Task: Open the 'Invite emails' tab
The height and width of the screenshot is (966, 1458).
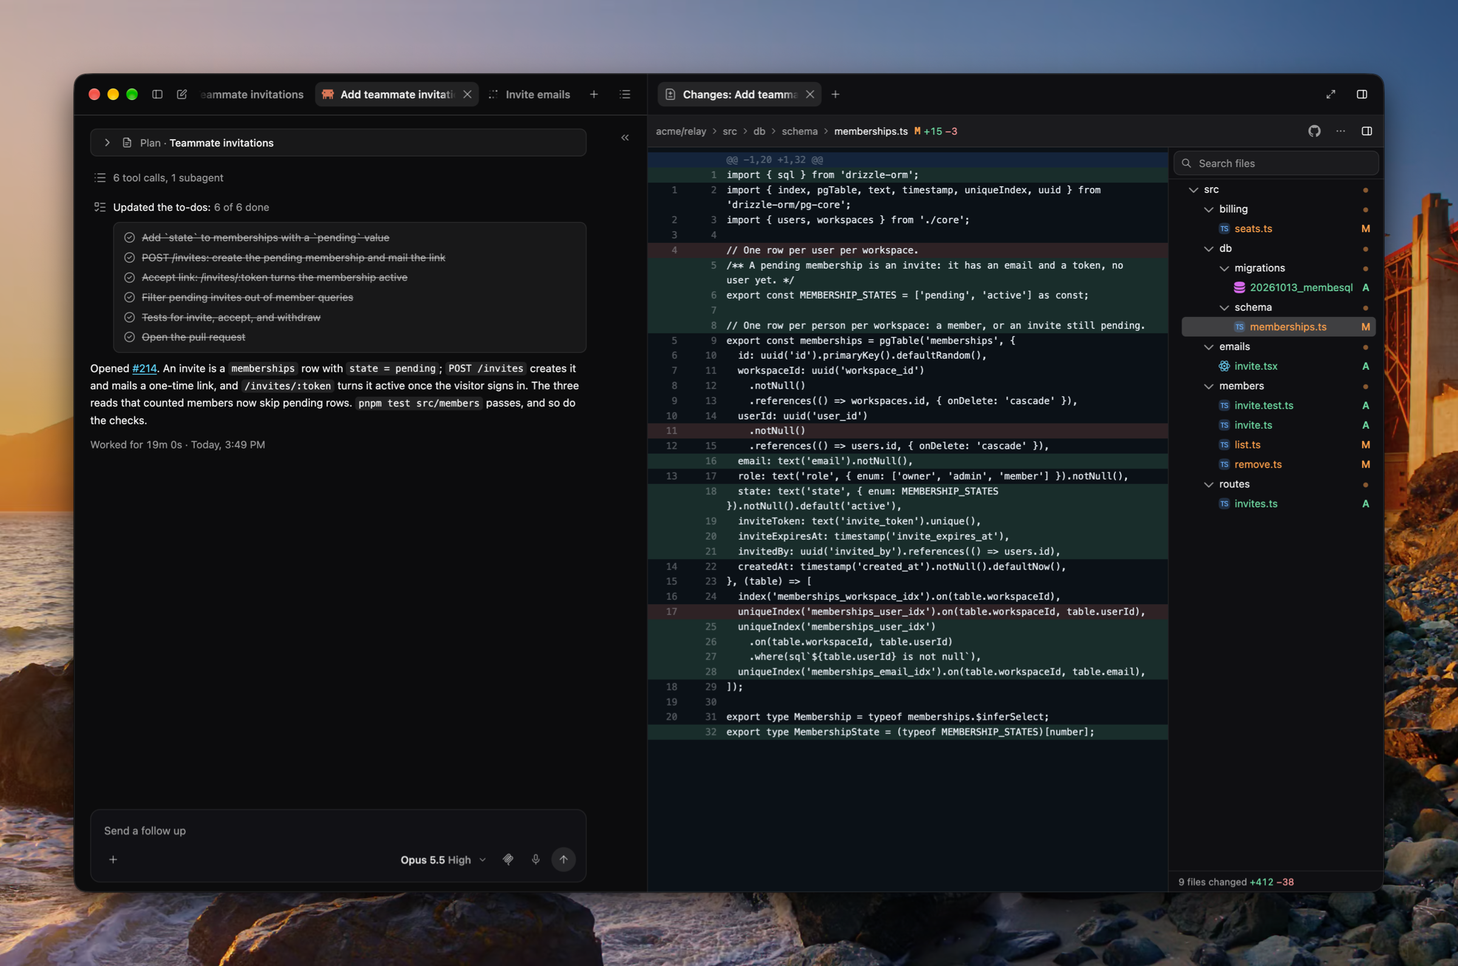Action: pyautogui.click(x=529, y=94)
